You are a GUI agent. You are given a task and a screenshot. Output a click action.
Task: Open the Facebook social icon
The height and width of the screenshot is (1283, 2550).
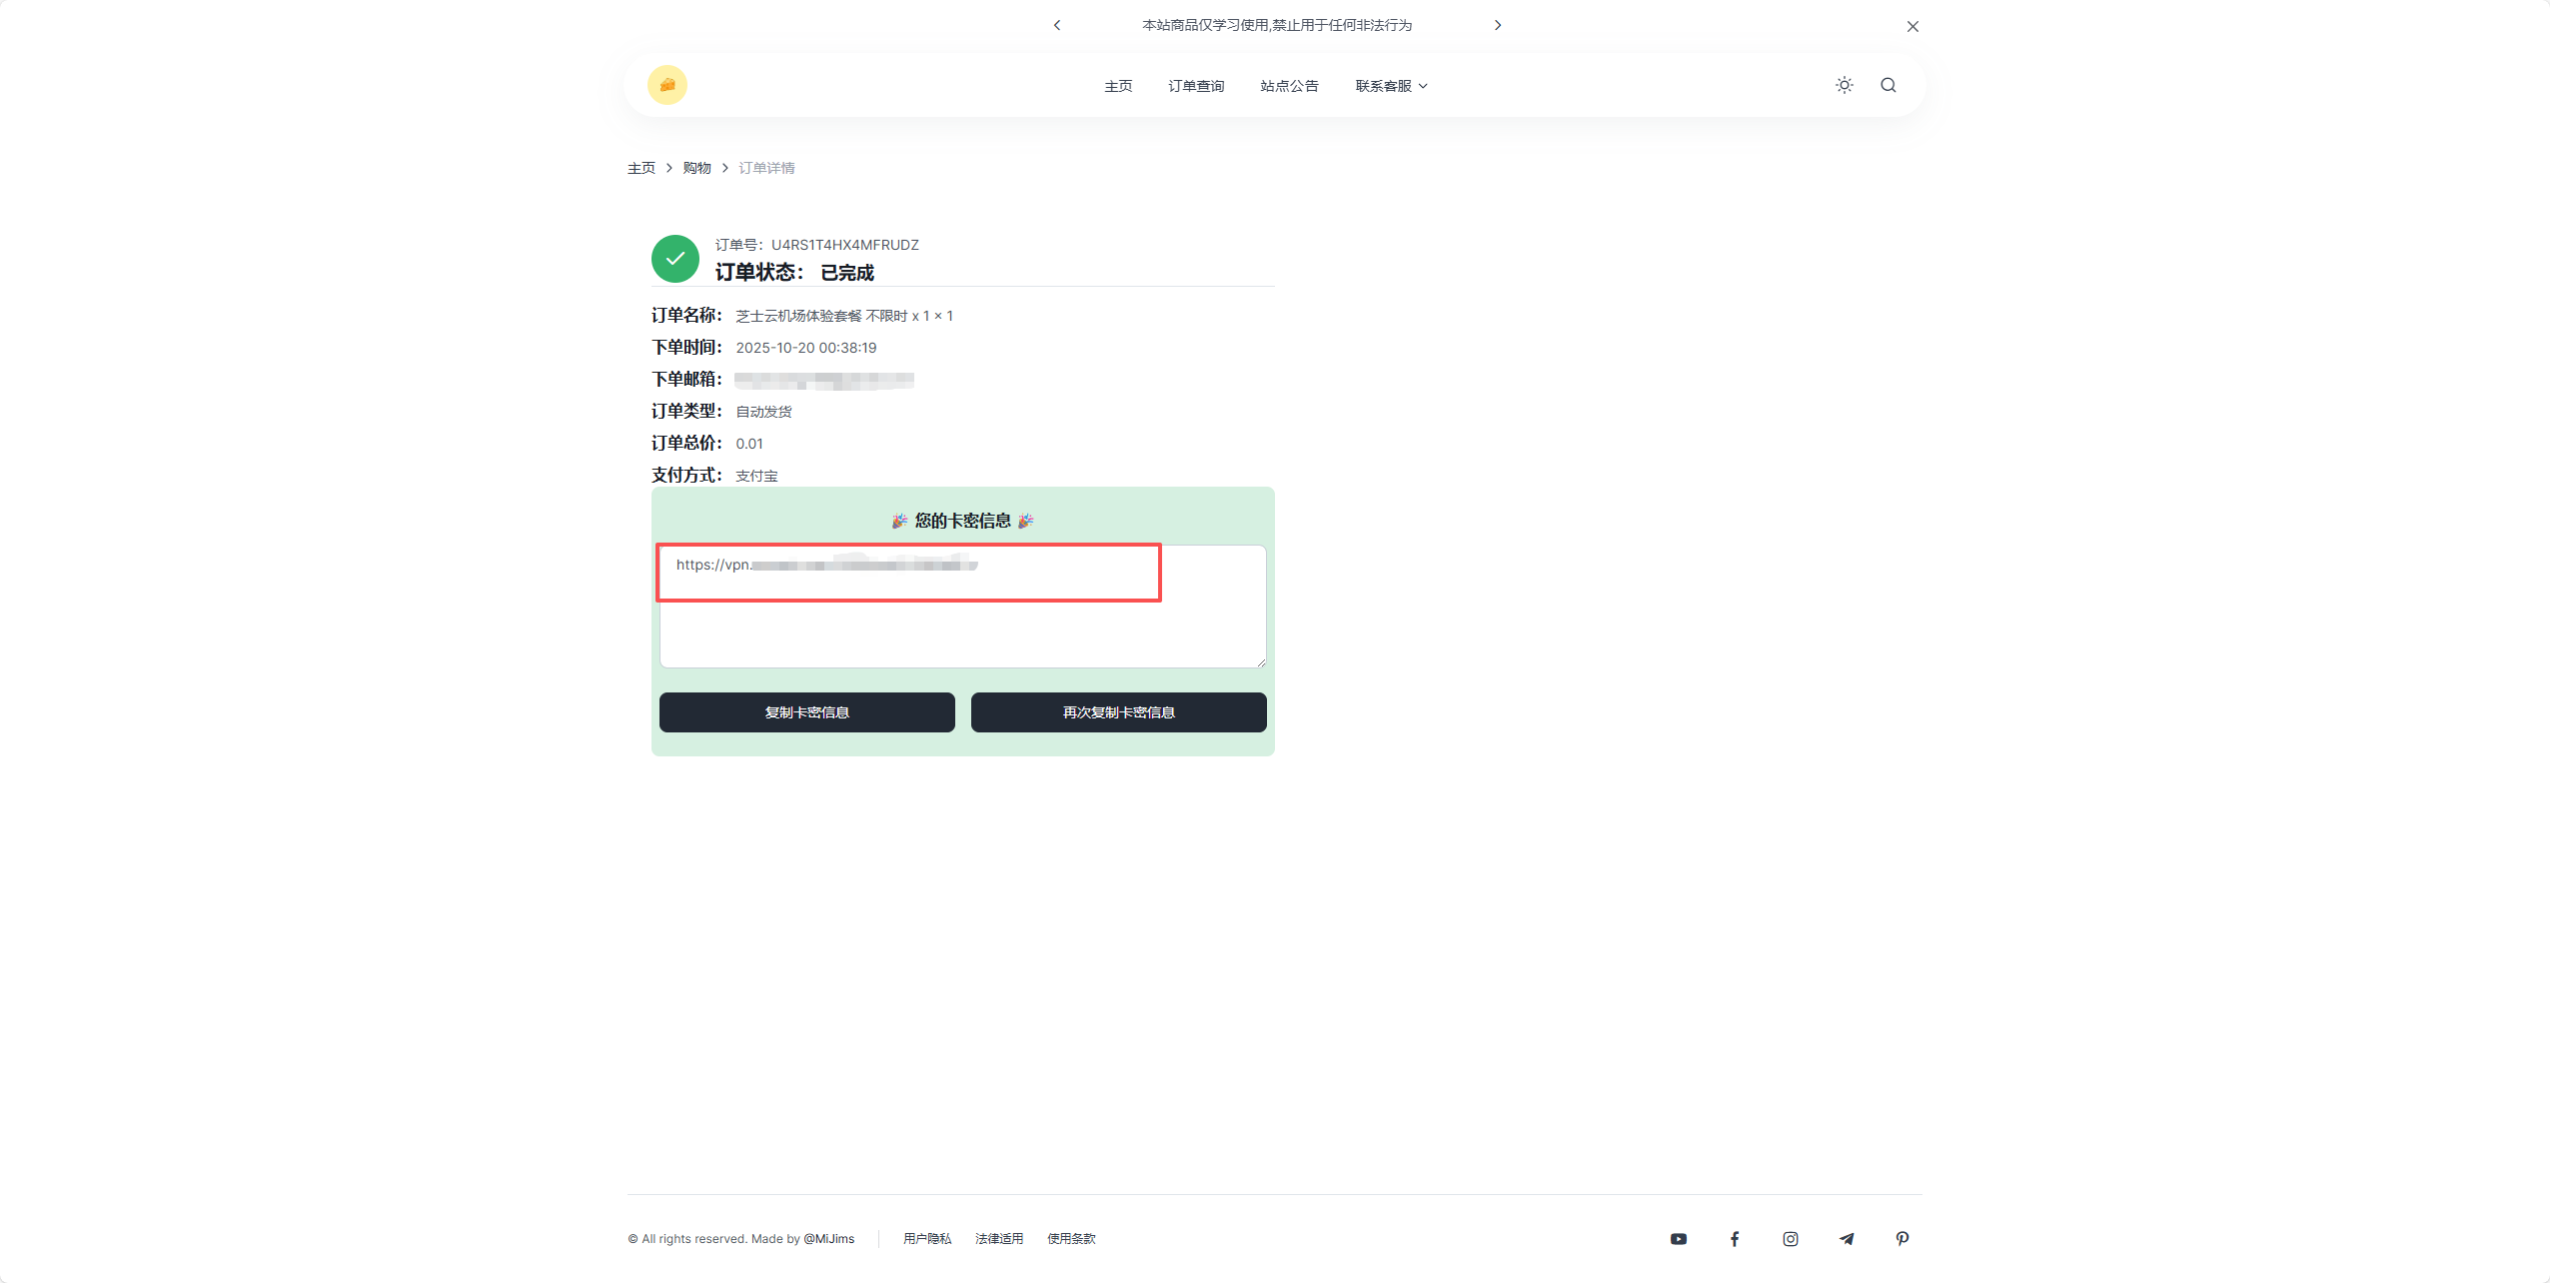[1734, 1238]
